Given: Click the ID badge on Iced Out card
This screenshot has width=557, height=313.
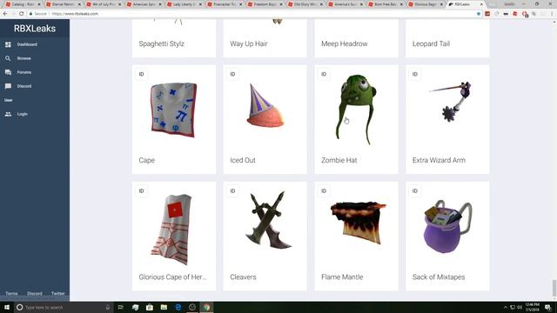Looking at the screenshot, I should (232, 74).
